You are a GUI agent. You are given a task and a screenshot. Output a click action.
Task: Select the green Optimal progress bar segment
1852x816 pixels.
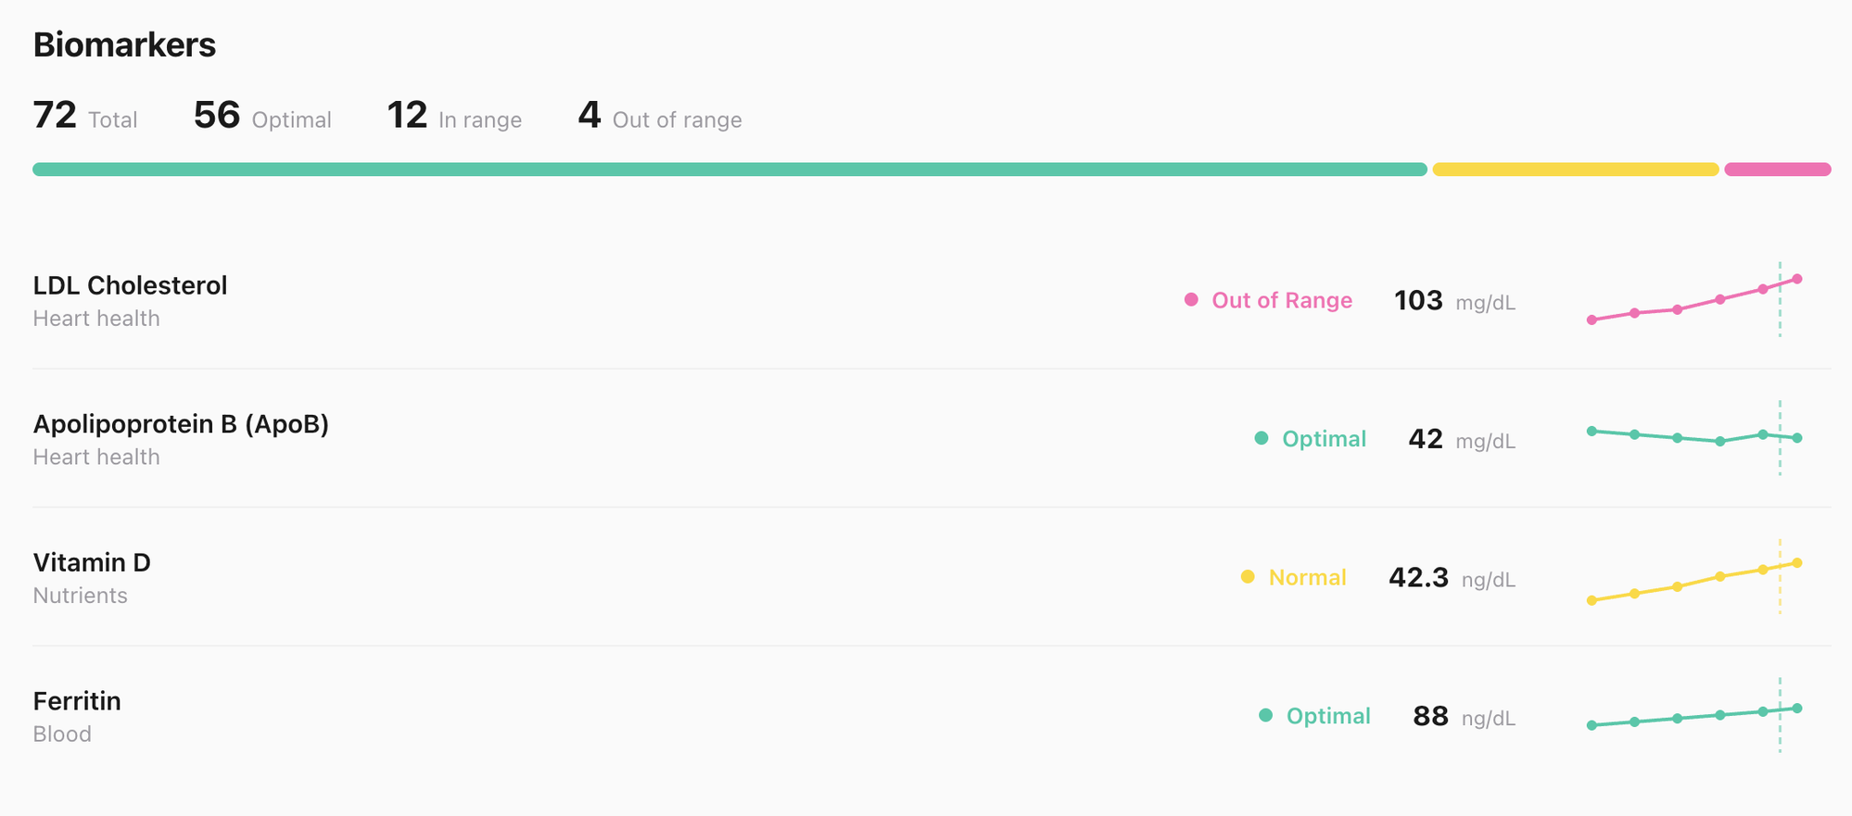[729, 169]
